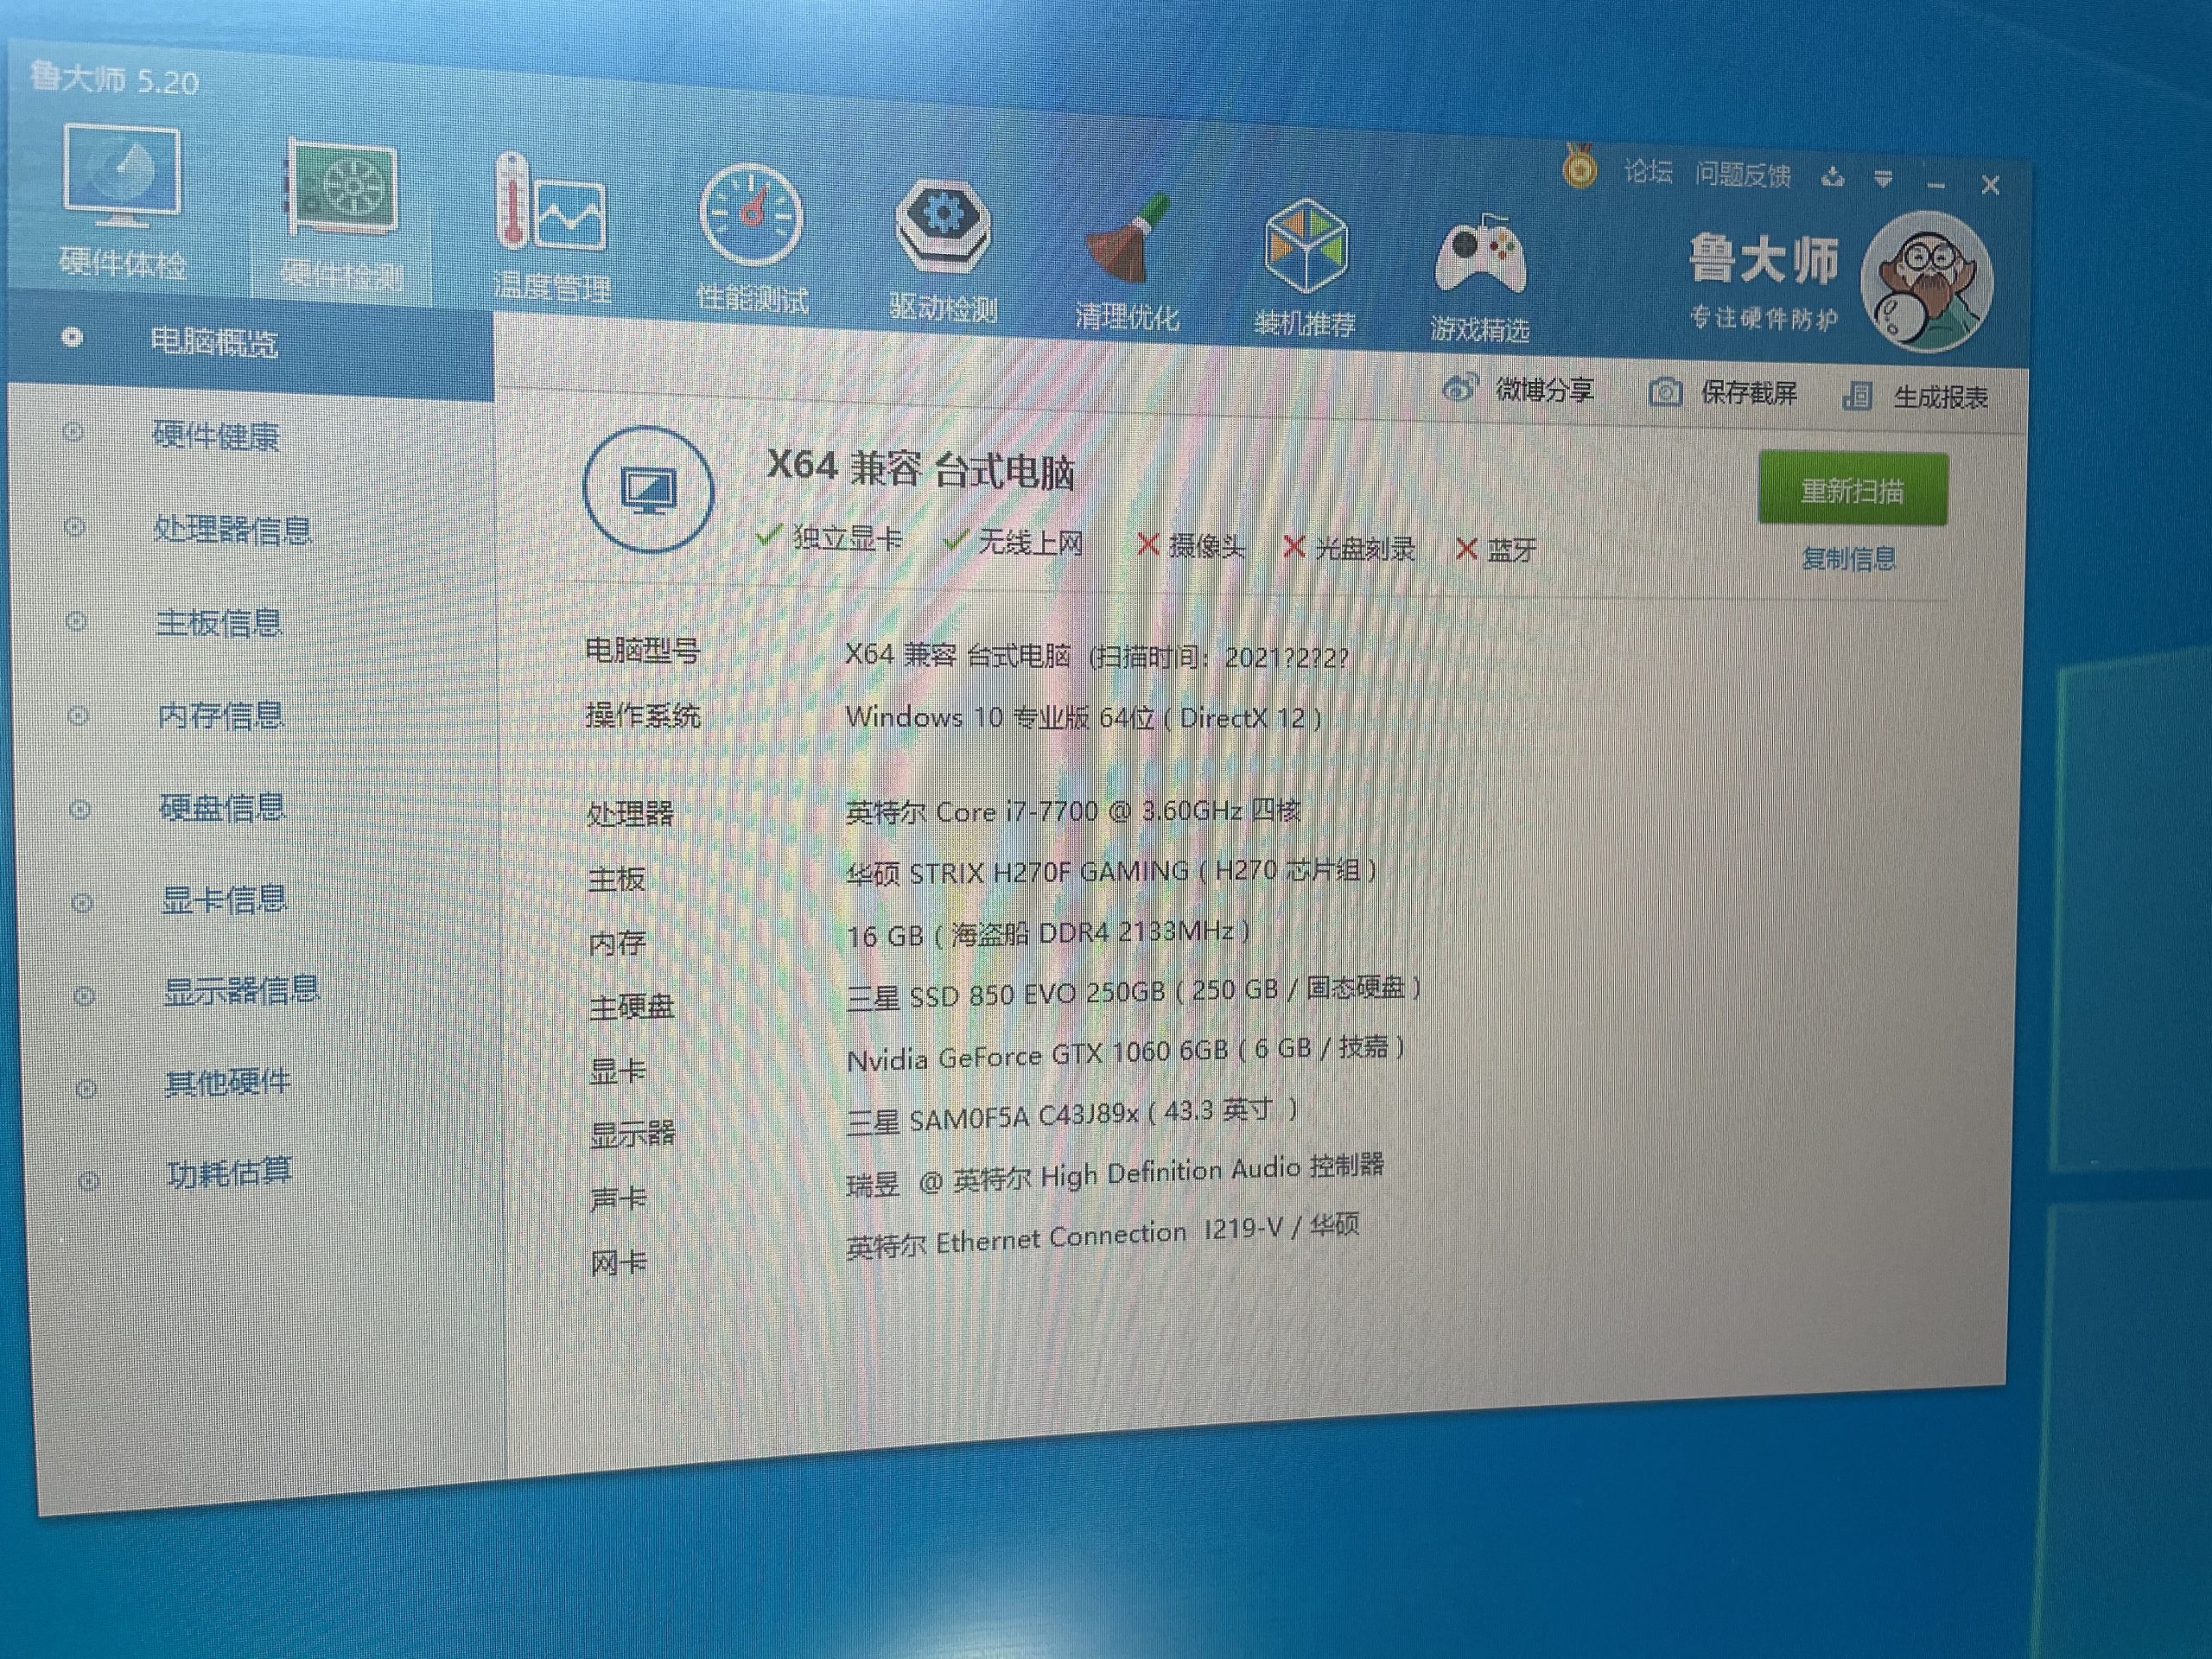Close the 鲁大师 window

coord(1990,186)
